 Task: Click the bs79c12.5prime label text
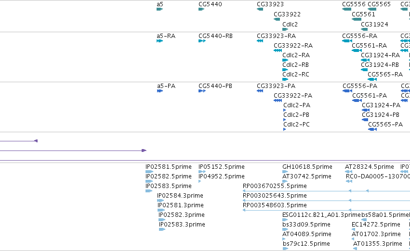click(306, 244)
